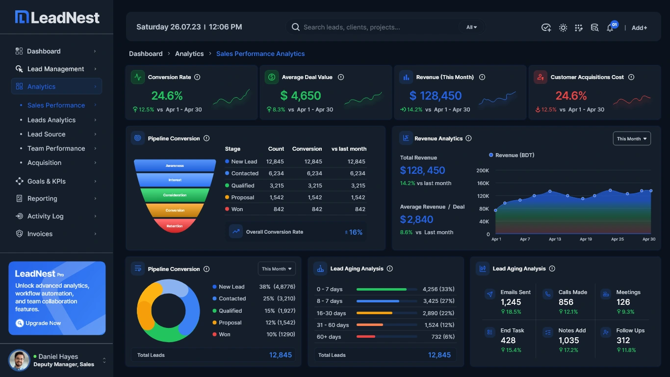This screenshot has width=670, height=377.
Task: Click the Follow Ups person icon
Action: coord(606,332)
